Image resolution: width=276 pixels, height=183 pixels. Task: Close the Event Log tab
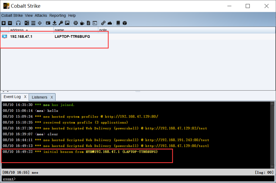25,97
